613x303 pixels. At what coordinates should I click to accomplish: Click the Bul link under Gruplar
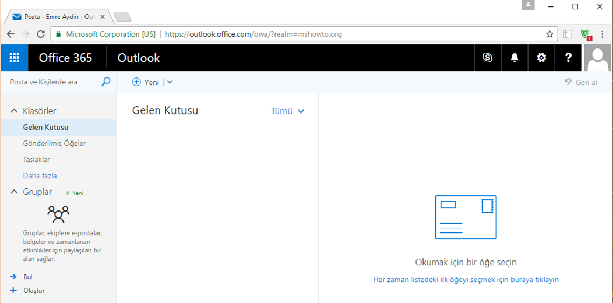(x=28, y=277)
